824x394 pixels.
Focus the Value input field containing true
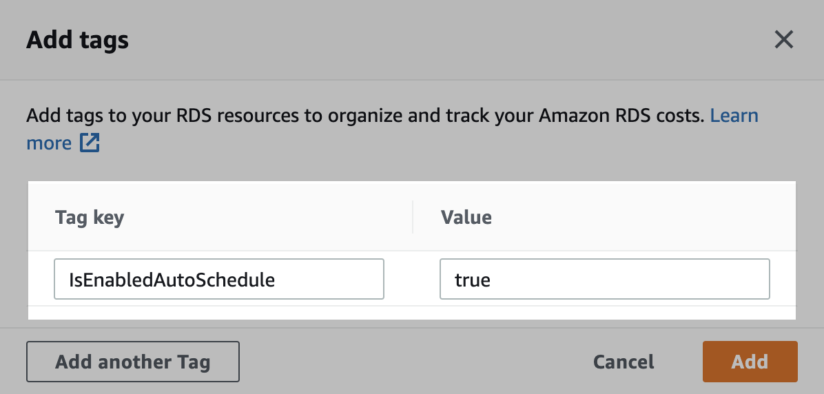pyautogui.click(x=604, y=279)
